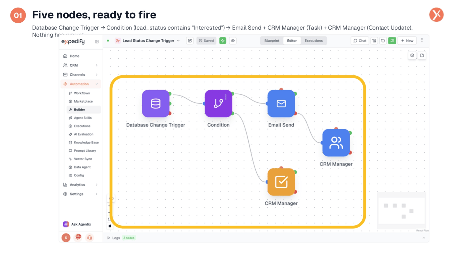Open Prompt Library in the sidebar
Screen dimensions: 454x255
click(x=84, y=150)
